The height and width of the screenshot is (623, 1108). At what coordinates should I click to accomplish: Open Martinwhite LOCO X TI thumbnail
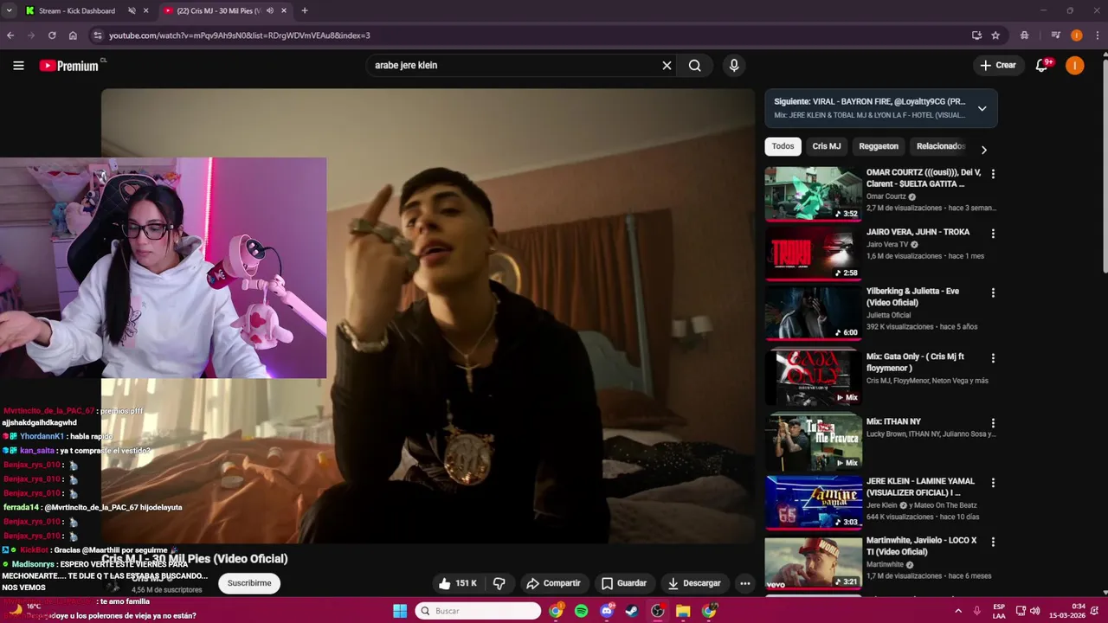click(813, 562)
